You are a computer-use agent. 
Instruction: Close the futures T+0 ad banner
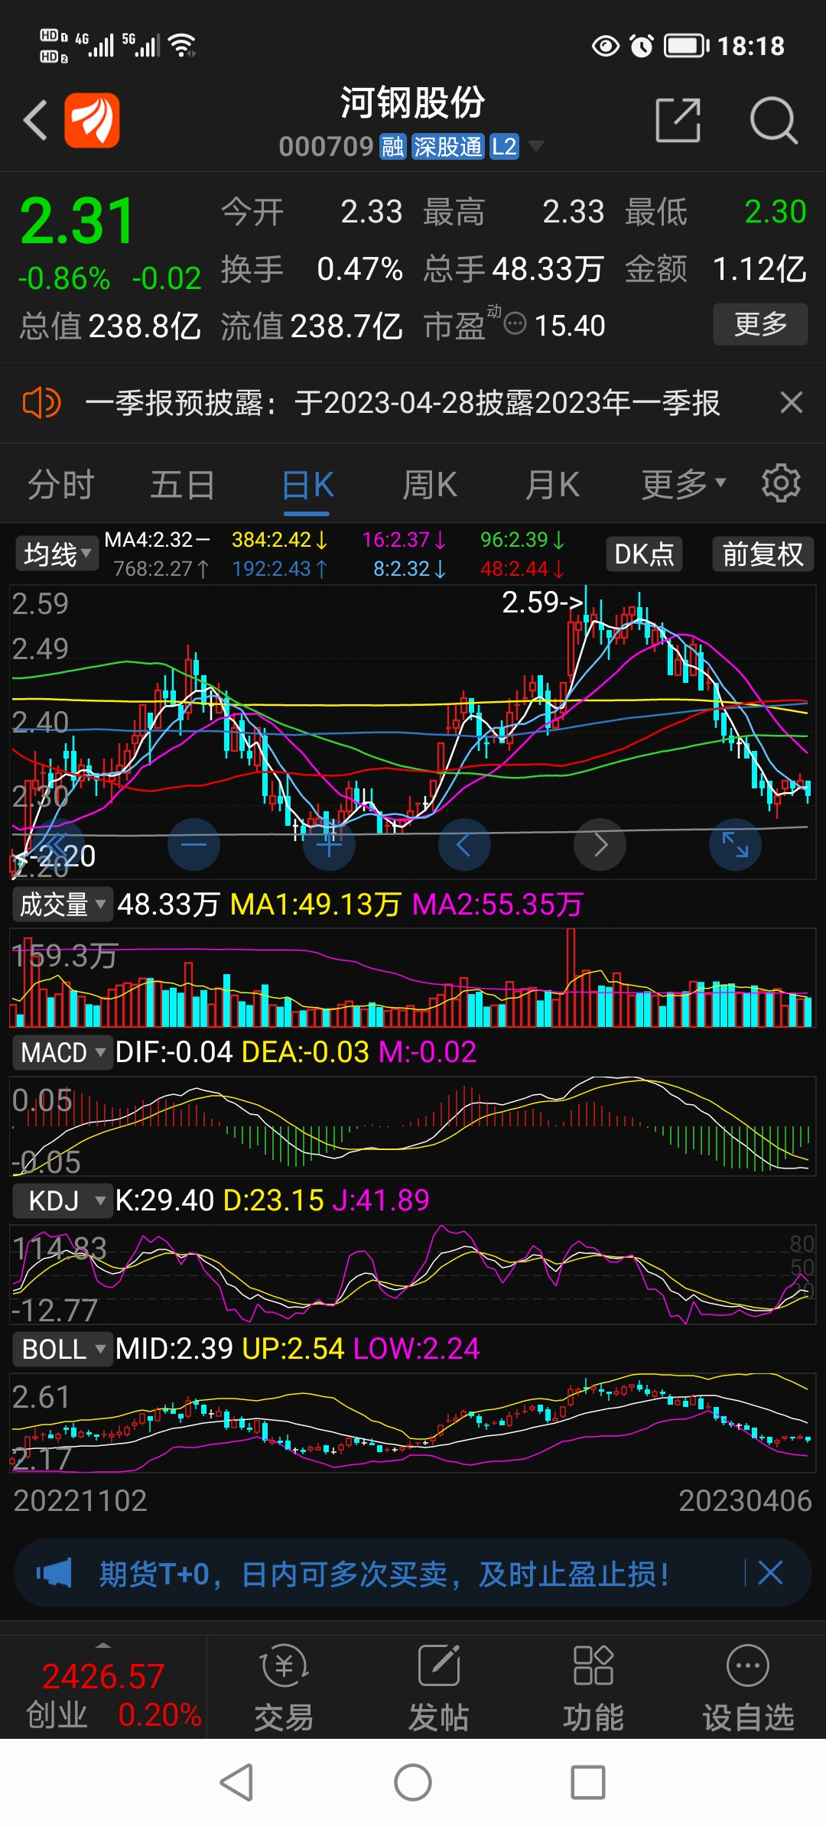(770, 1573)
